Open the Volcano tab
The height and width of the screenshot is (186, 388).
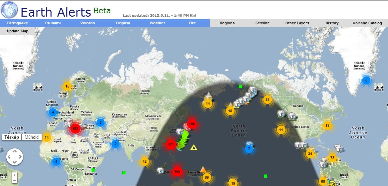[88, 23]
